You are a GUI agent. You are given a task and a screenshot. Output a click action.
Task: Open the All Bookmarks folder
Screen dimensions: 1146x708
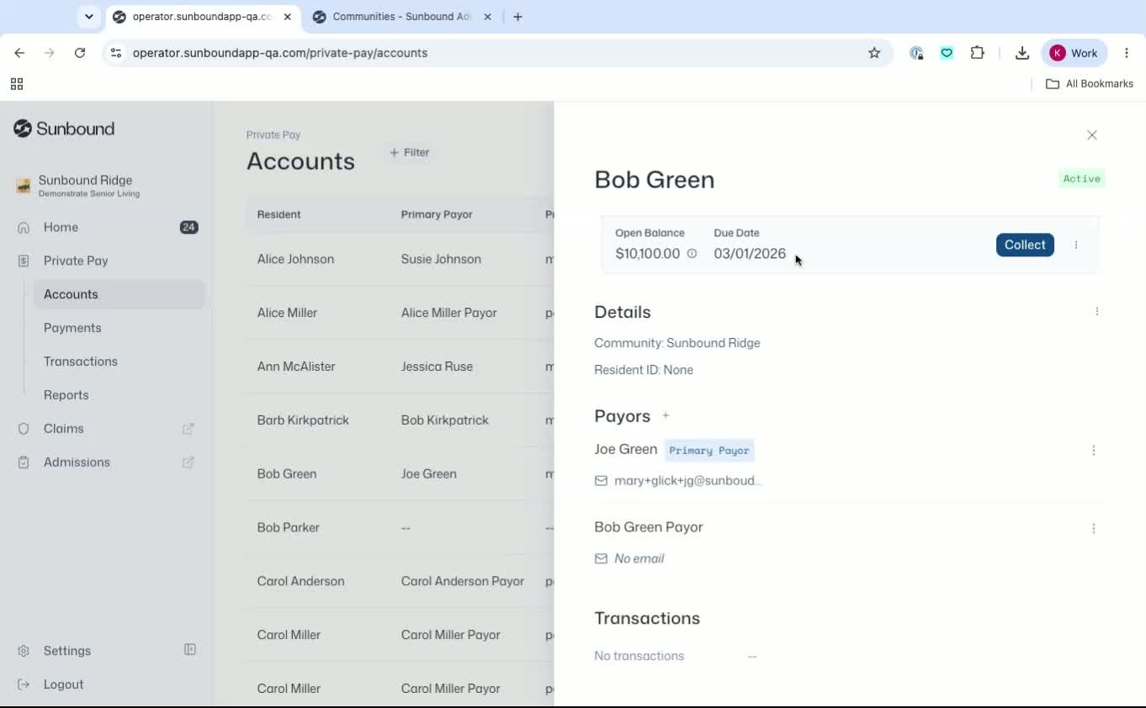click(1090, 84)
